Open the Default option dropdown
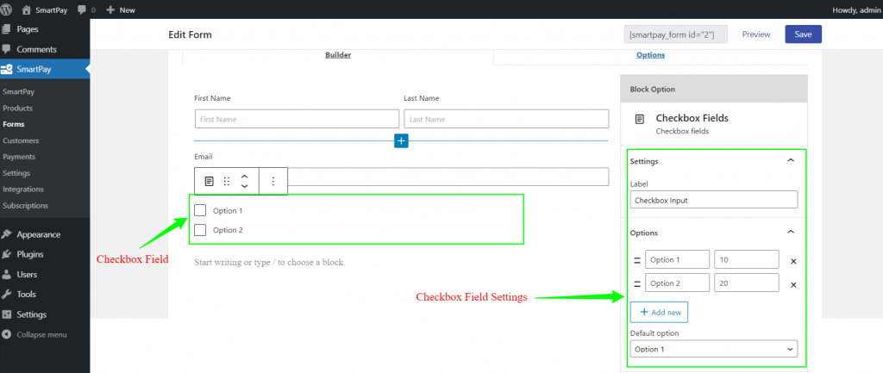883x373 pixels. pyautogui.click(x=713, y=349)
